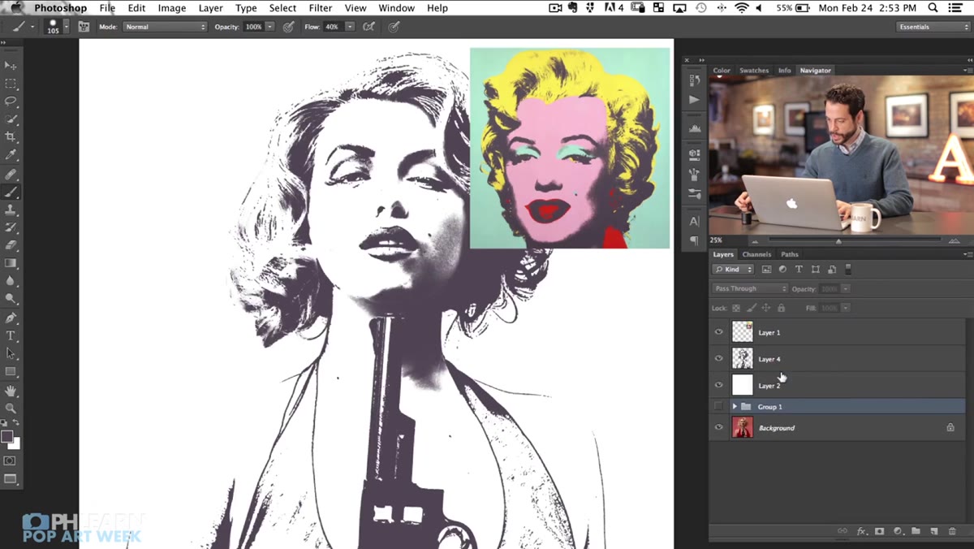Select the Hand tool

click(x=11, y=391)
